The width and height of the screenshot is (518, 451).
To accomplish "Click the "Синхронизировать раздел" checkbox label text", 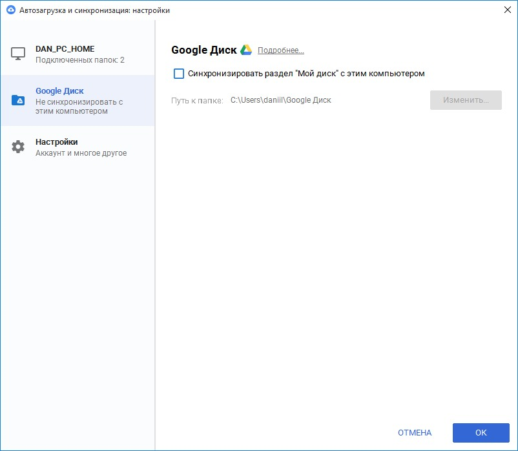I will pos(306,74).
